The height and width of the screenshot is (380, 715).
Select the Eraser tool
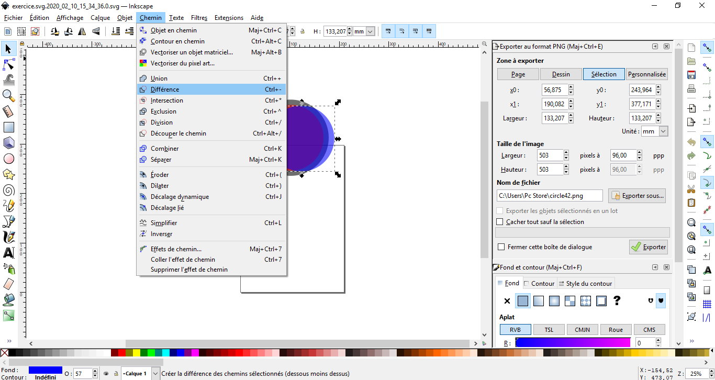click(x=8, y=284)
